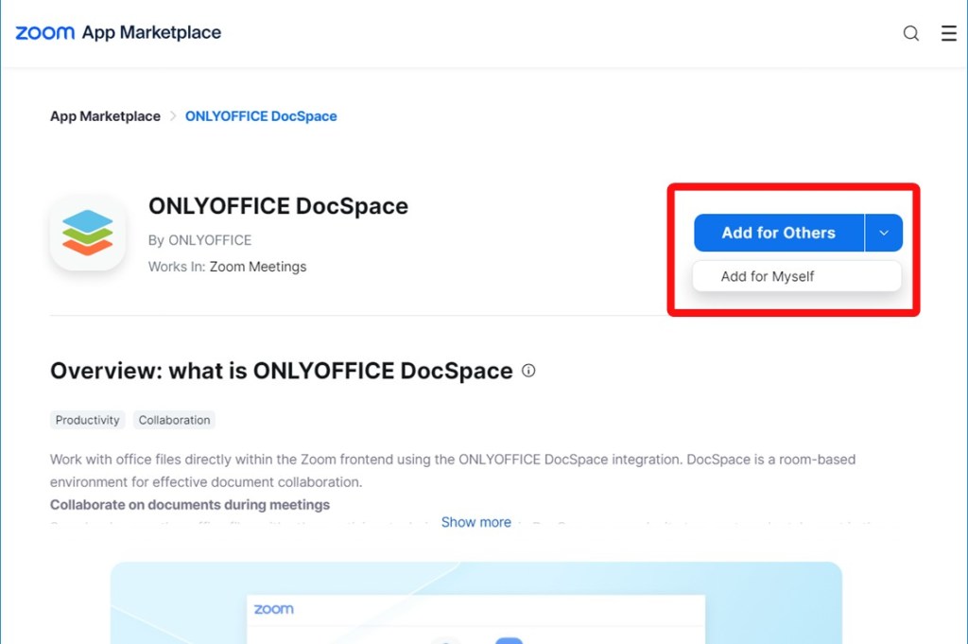
Task: Click the ONLYOFFICE DocSpace app icon
Action: tap(88, 233)
